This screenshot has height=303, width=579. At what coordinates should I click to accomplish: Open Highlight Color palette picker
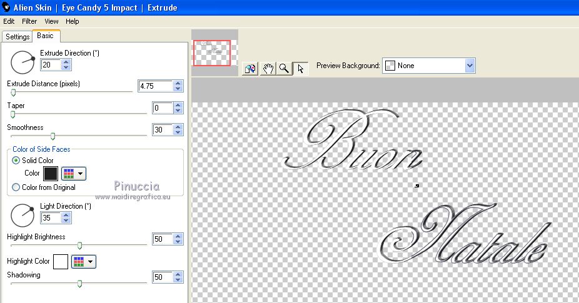[x=83, y=262]
